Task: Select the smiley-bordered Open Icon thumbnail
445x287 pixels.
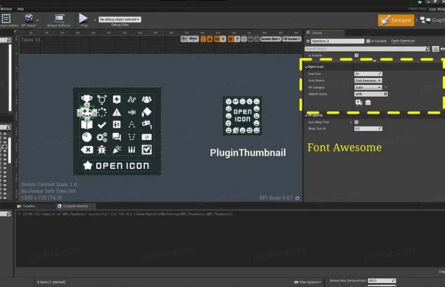Action: click(242, 116)
